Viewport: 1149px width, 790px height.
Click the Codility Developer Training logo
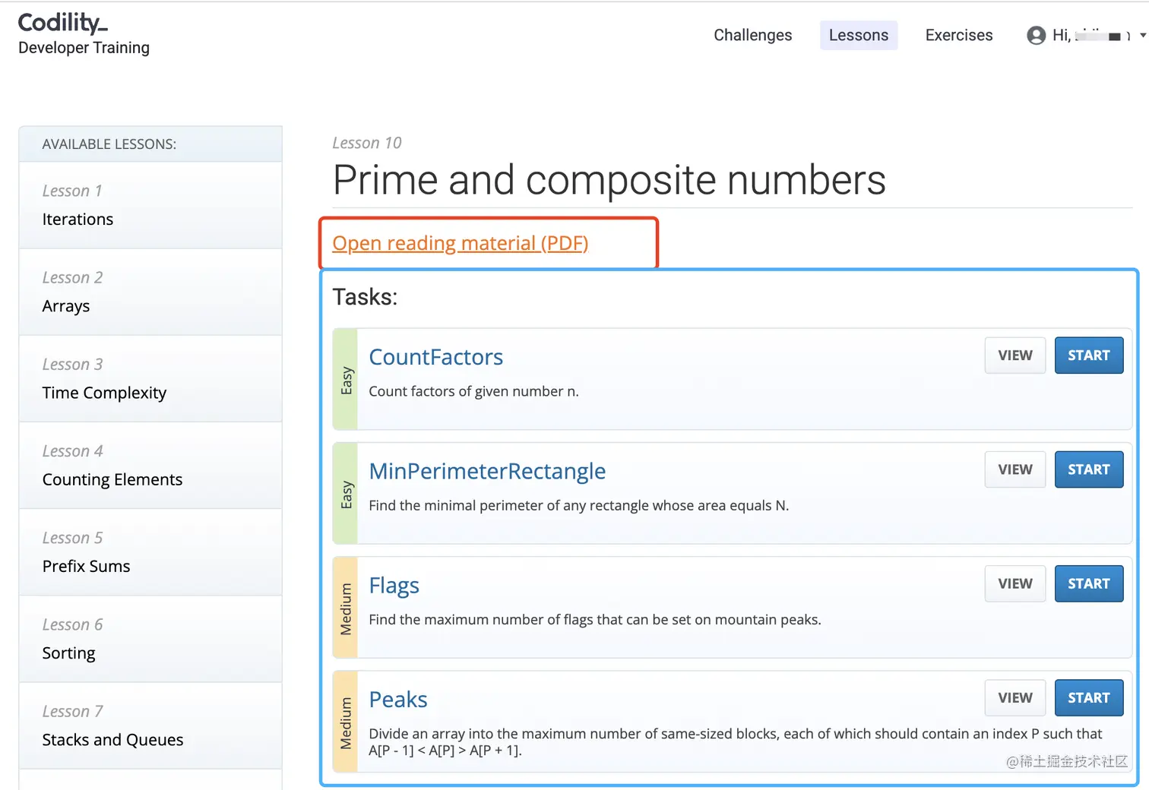pyautogui.click(x=84, y=34)
